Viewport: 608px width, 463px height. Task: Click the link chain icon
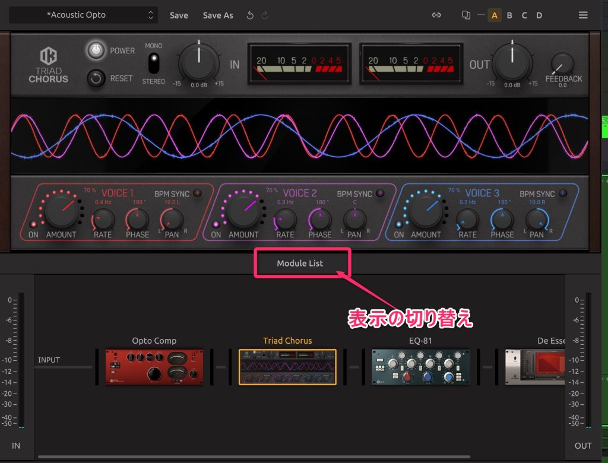click(x=436, y=15)
